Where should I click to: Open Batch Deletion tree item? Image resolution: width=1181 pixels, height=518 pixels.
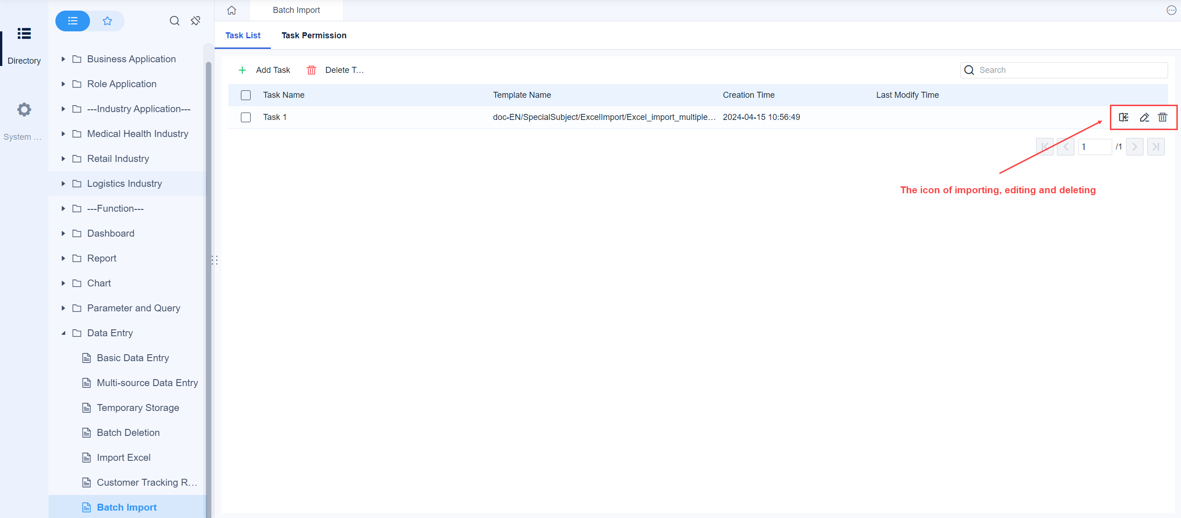click(x=127, y=433)
